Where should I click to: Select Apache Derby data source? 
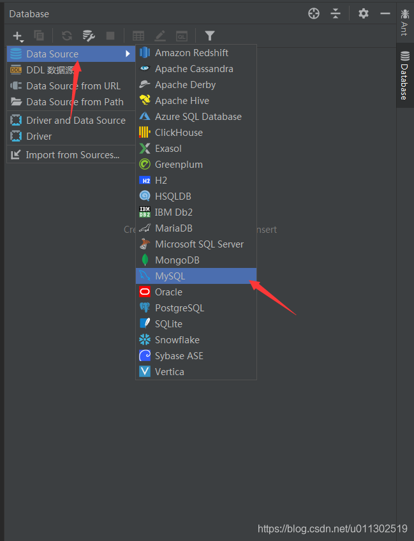tap(196, 84)
